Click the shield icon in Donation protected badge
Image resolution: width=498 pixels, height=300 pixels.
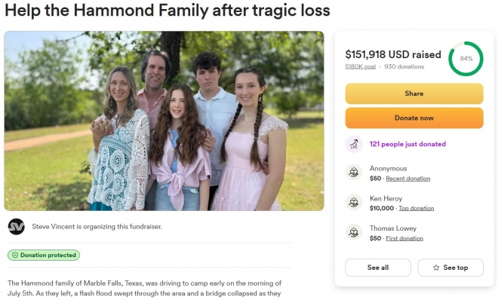[15, 256]
